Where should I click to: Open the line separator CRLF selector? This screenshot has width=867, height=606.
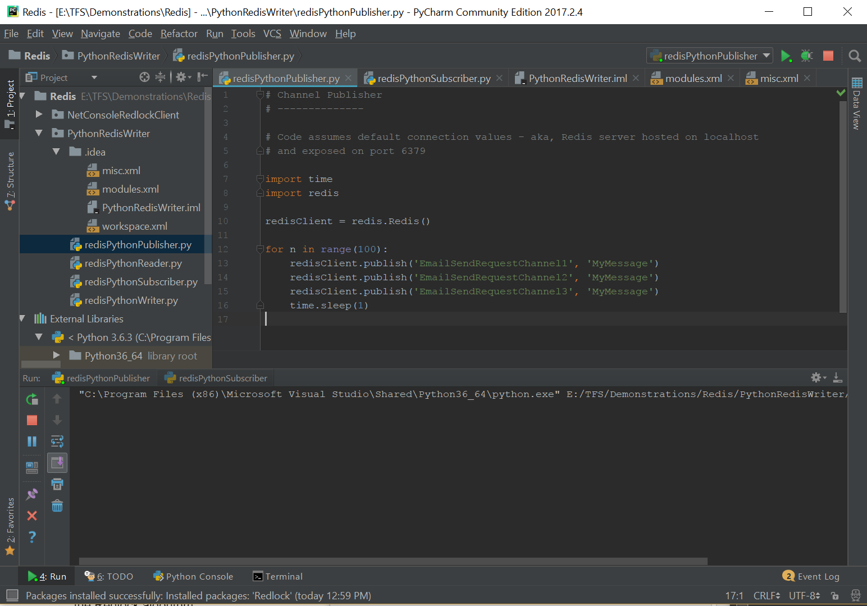click(x=766, y=596)
